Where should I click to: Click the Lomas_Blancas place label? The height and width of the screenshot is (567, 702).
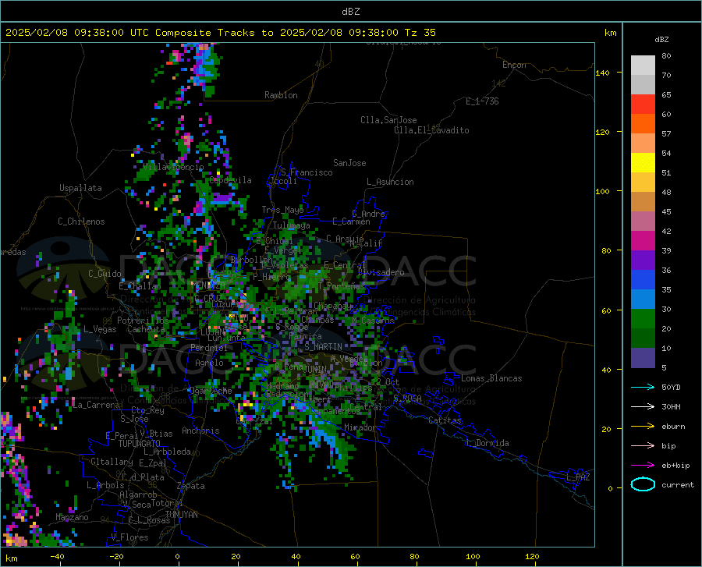[491, 378]
